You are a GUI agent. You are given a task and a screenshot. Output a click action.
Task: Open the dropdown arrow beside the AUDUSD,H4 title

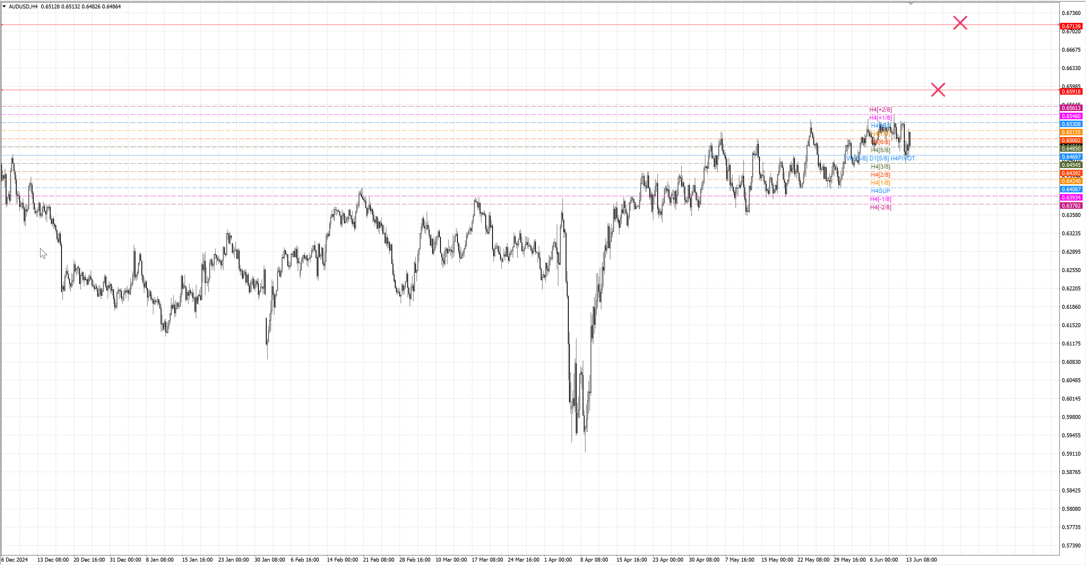pos(4,6)
